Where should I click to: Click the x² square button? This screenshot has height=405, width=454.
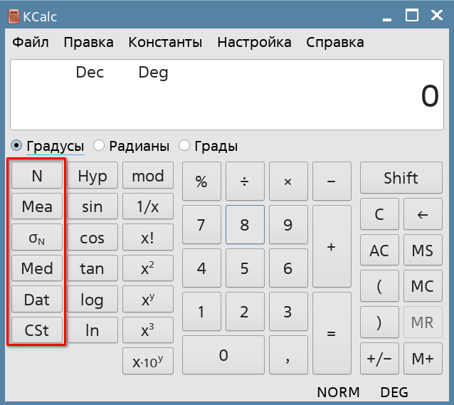pyautogui.click(x=147, y=269)
